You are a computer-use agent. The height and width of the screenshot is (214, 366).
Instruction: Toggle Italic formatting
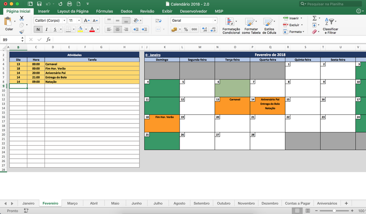click(x=47, y=29)
